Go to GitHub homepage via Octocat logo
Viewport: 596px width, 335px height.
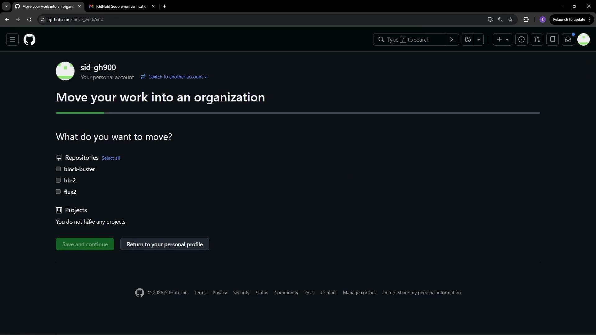(x=29, y=40)
